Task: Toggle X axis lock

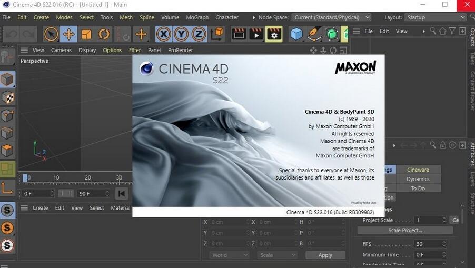Action: coord(164,34)
